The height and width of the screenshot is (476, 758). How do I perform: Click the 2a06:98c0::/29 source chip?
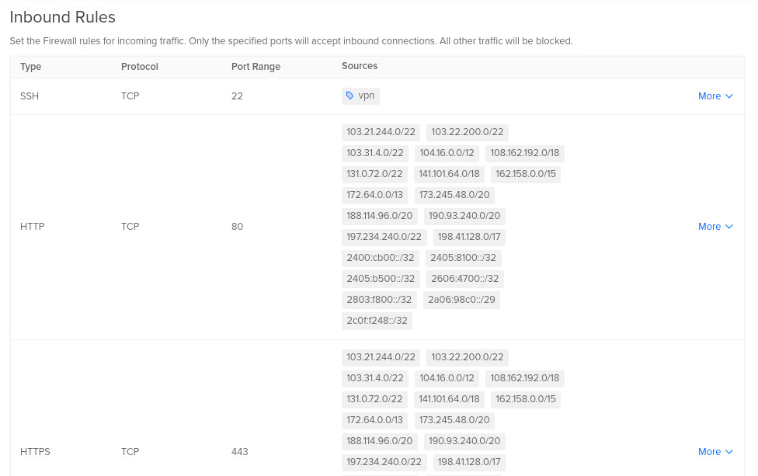coord(461,300)
